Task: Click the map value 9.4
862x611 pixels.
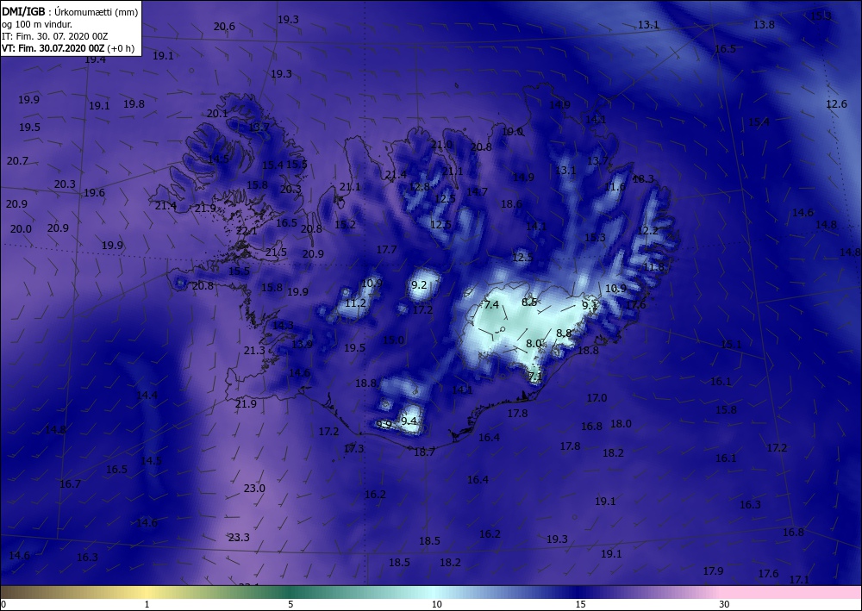Action: point(409,421)
